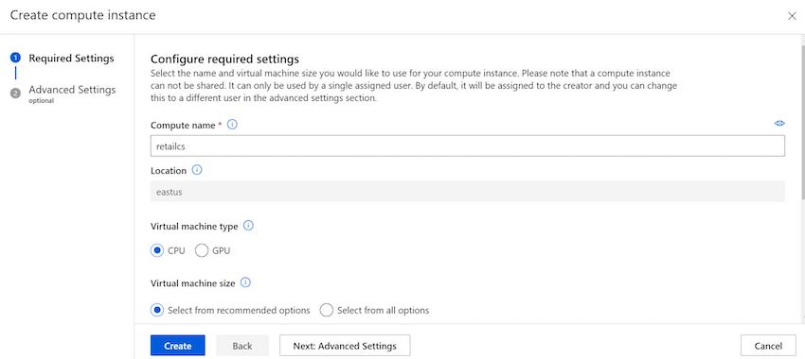Click the step 2 circle icon
The height and width of the screenshot is (359, 805).
tap(15, 93)
